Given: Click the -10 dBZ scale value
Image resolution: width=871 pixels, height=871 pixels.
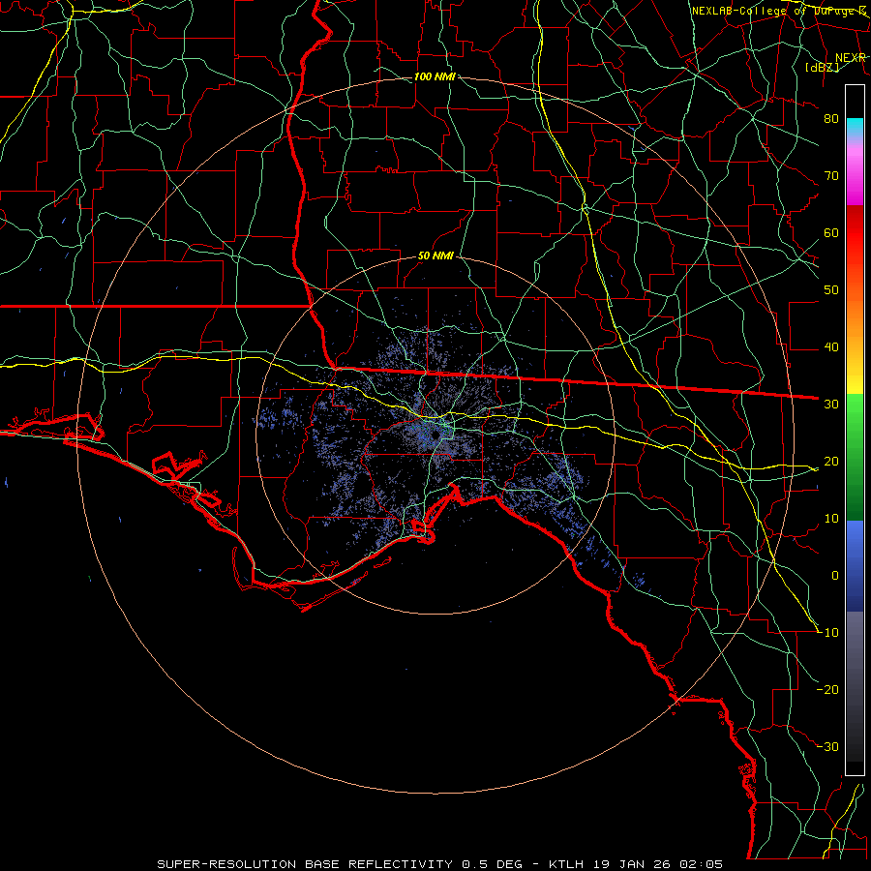Looking at the screenshot, I should tap(827, 633).
